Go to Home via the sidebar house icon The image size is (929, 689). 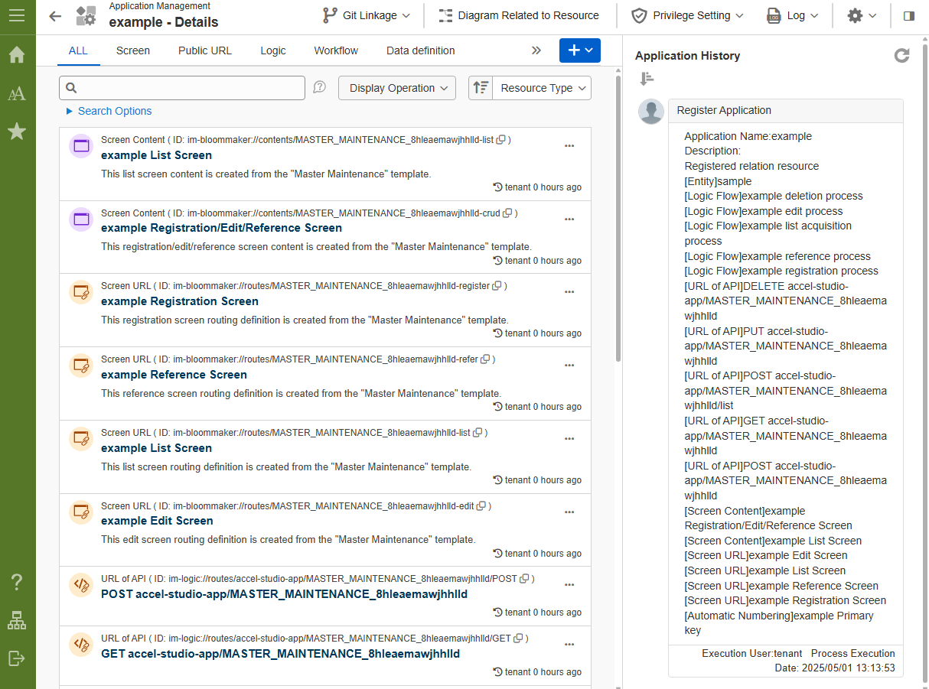pos(17,55)
